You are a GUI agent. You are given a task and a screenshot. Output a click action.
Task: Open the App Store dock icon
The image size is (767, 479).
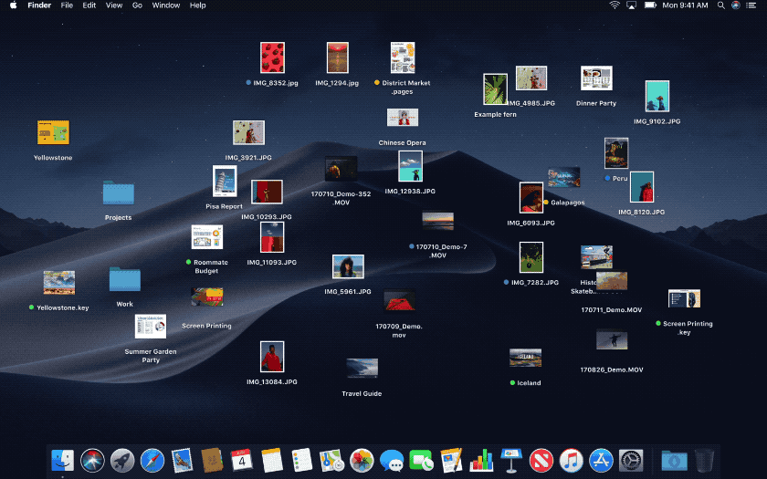(600, 461)
